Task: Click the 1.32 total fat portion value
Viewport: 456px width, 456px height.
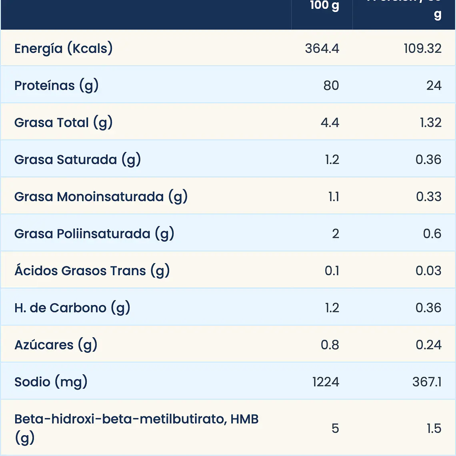Action: 431,122
